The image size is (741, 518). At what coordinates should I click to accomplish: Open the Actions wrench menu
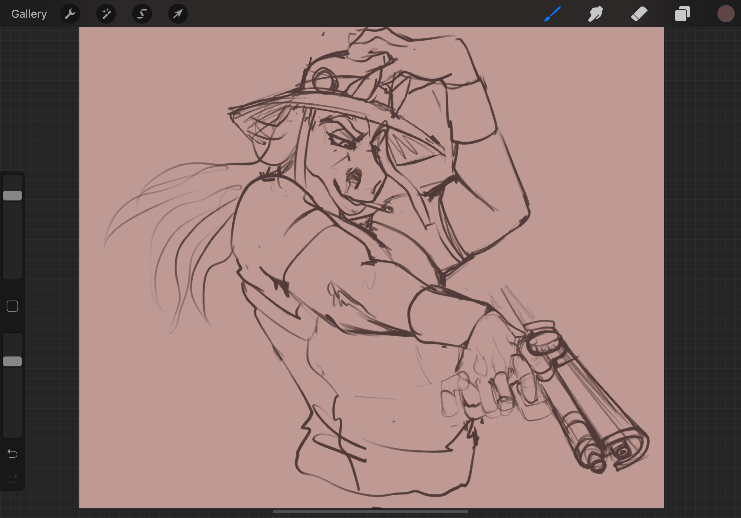point(70,14)
